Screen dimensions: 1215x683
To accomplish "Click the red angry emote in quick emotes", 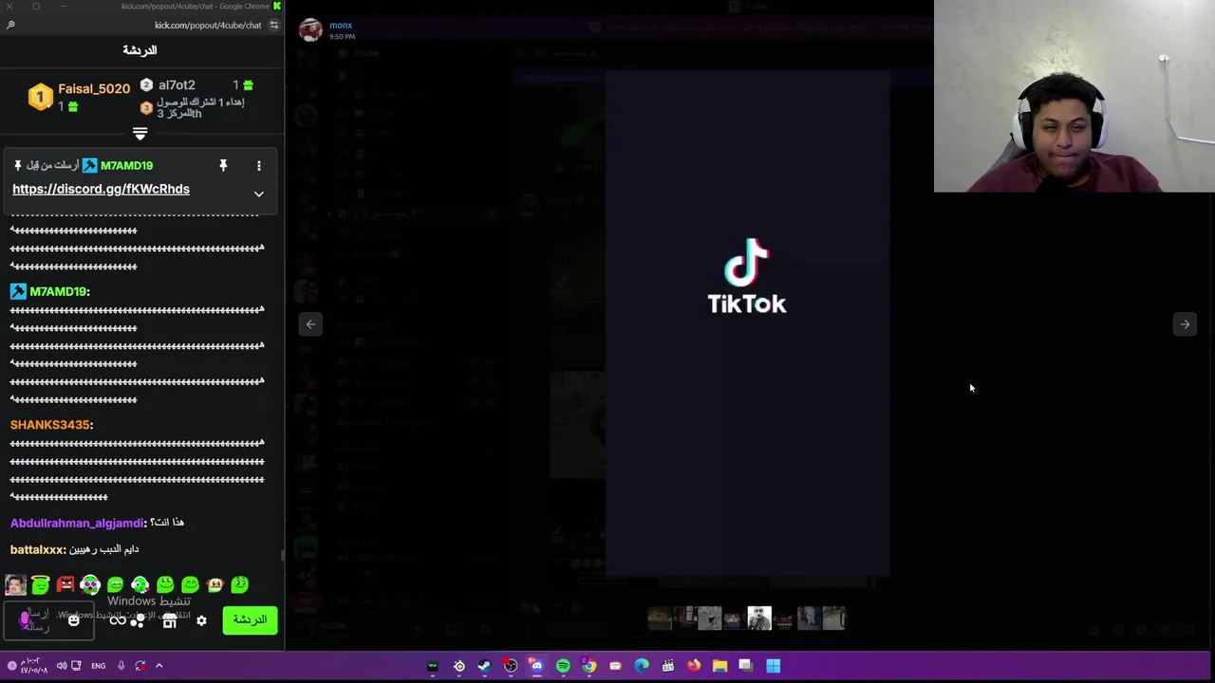I will click(65, 585).
